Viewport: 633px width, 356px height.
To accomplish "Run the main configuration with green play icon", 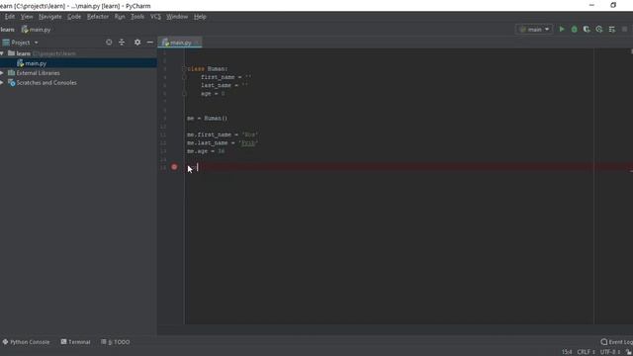I will (x=562, y=29).
